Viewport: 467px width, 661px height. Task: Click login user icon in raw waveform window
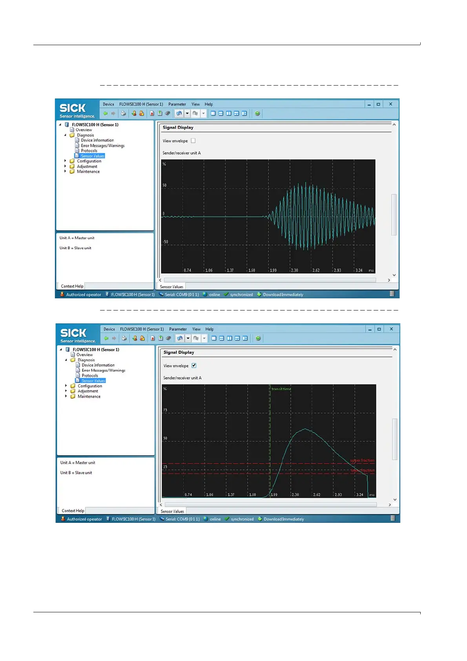(134, 113)
